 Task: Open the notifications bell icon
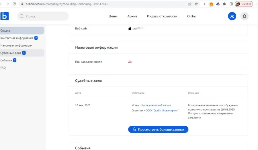click(x=245, y=16)
